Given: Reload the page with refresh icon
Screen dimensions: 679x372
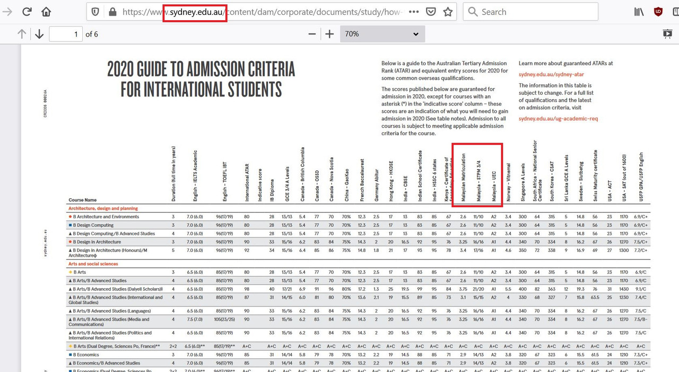Looking at the screenshot, I should click(x=27, y=12).
